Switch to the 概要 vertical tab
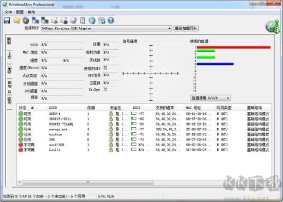This screenshot has width=283, height=202. point(9,41)
